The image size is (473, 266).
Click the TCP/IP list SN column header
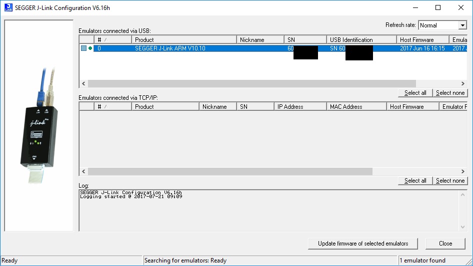point(255,107)
